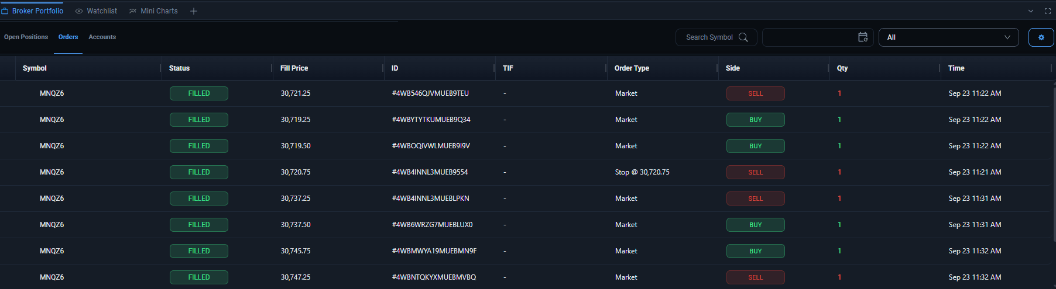Open the orders table settings gear
The image size is (1056, 289).
[1041, 37]
